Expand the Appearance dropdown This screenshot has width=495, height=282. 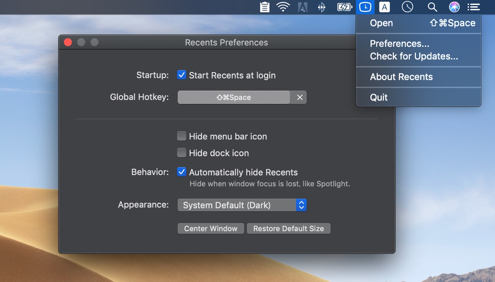(x=242, y=205)
